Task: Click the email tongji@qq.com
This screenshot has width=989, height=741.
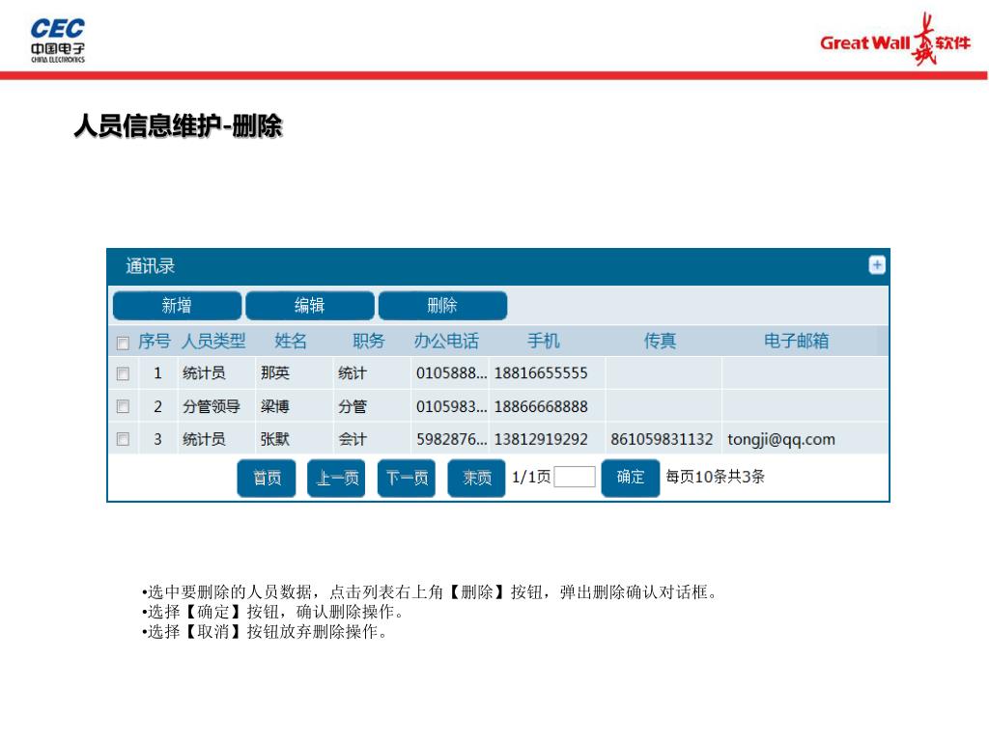Action: coord(780,439)
